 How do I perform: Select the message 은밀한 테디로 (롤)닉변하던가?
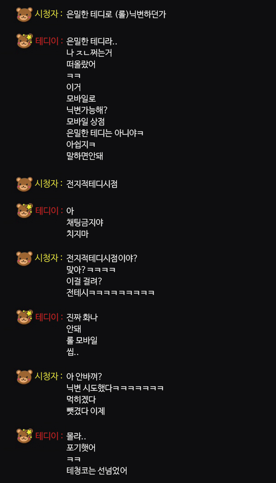[x=116, y=15]
